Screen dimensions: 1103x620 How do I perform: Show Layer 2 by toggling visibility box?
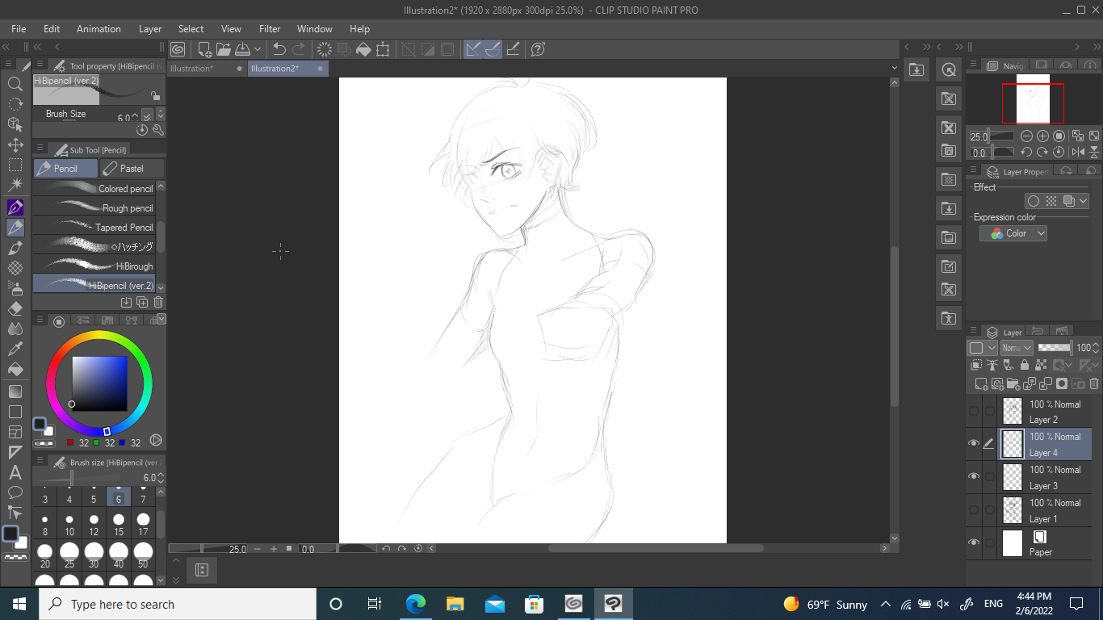point(974,411)
